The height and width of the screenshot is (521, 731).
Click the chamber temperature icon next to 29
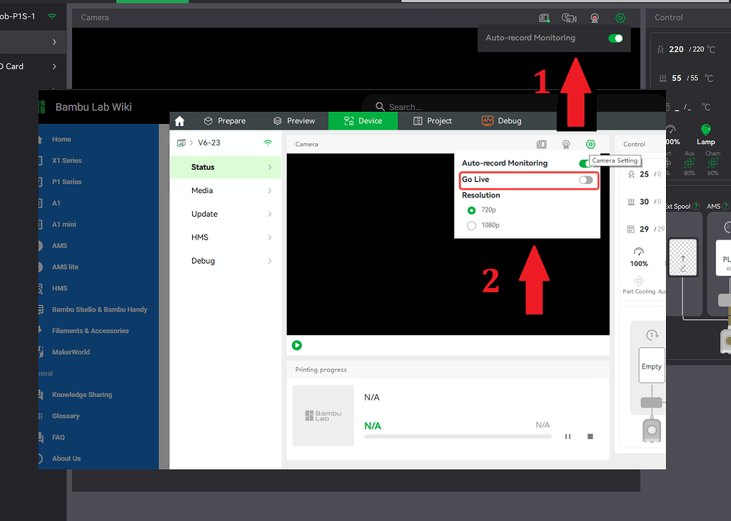coord(631,229)
